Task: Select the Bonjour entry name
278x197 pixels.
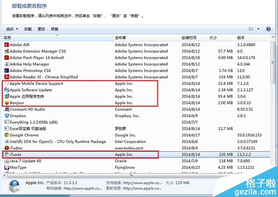Action: [17, 103]
